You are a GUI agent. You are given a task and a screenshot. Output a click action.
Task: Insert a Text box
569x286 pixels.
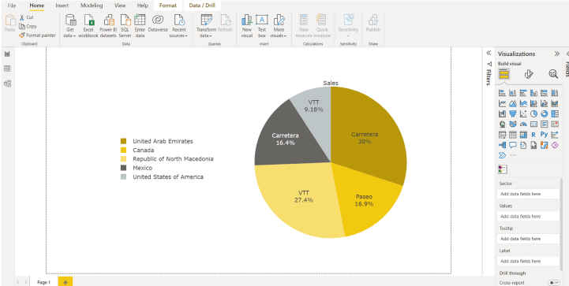(x=262, y=26)
